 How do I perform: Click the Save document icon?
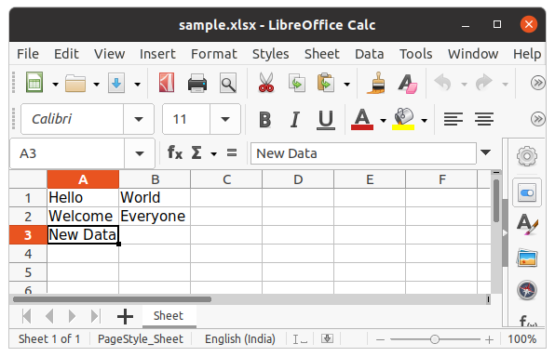(116, 83)
